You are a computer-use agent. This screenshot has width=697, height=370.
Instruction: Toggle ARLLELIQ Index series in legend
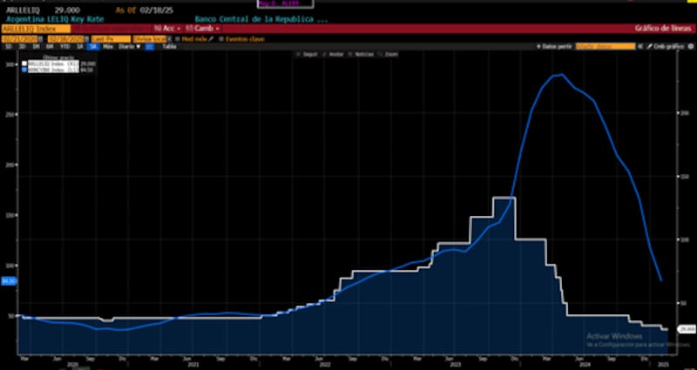(24, 63)
